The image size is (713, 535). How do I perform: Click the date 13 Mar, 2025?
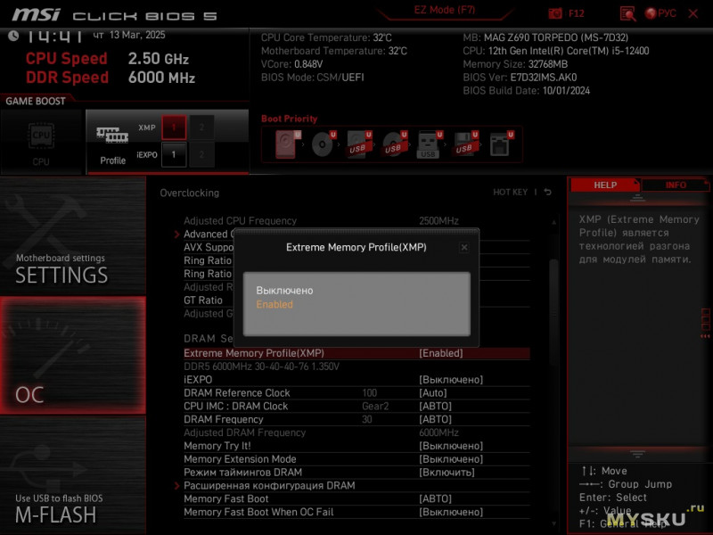(x=137, y=35)
